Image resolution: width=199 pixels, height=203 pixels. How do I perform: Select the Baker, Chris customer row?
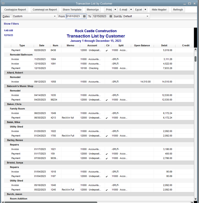(x=99, y=104)
